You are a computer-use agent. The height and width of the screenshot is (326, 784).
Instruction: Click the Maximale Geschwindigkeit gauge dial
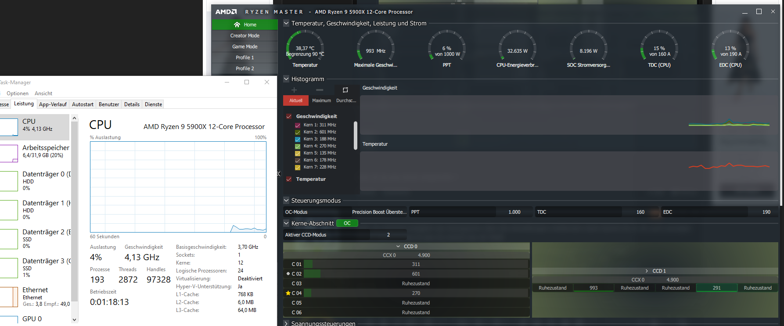[x=375, y=46]
